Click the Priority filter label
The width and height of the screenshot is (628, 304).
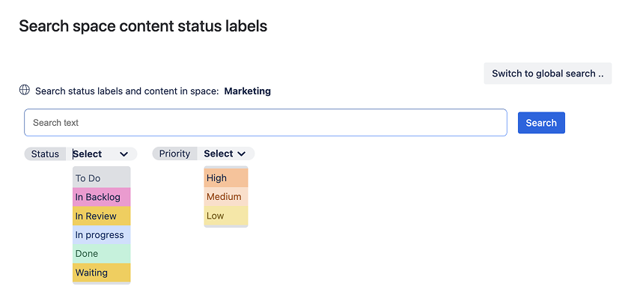tap(174, 154)
